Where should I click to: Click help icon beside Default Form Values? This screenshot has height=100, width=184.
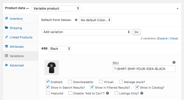[76, 20]
